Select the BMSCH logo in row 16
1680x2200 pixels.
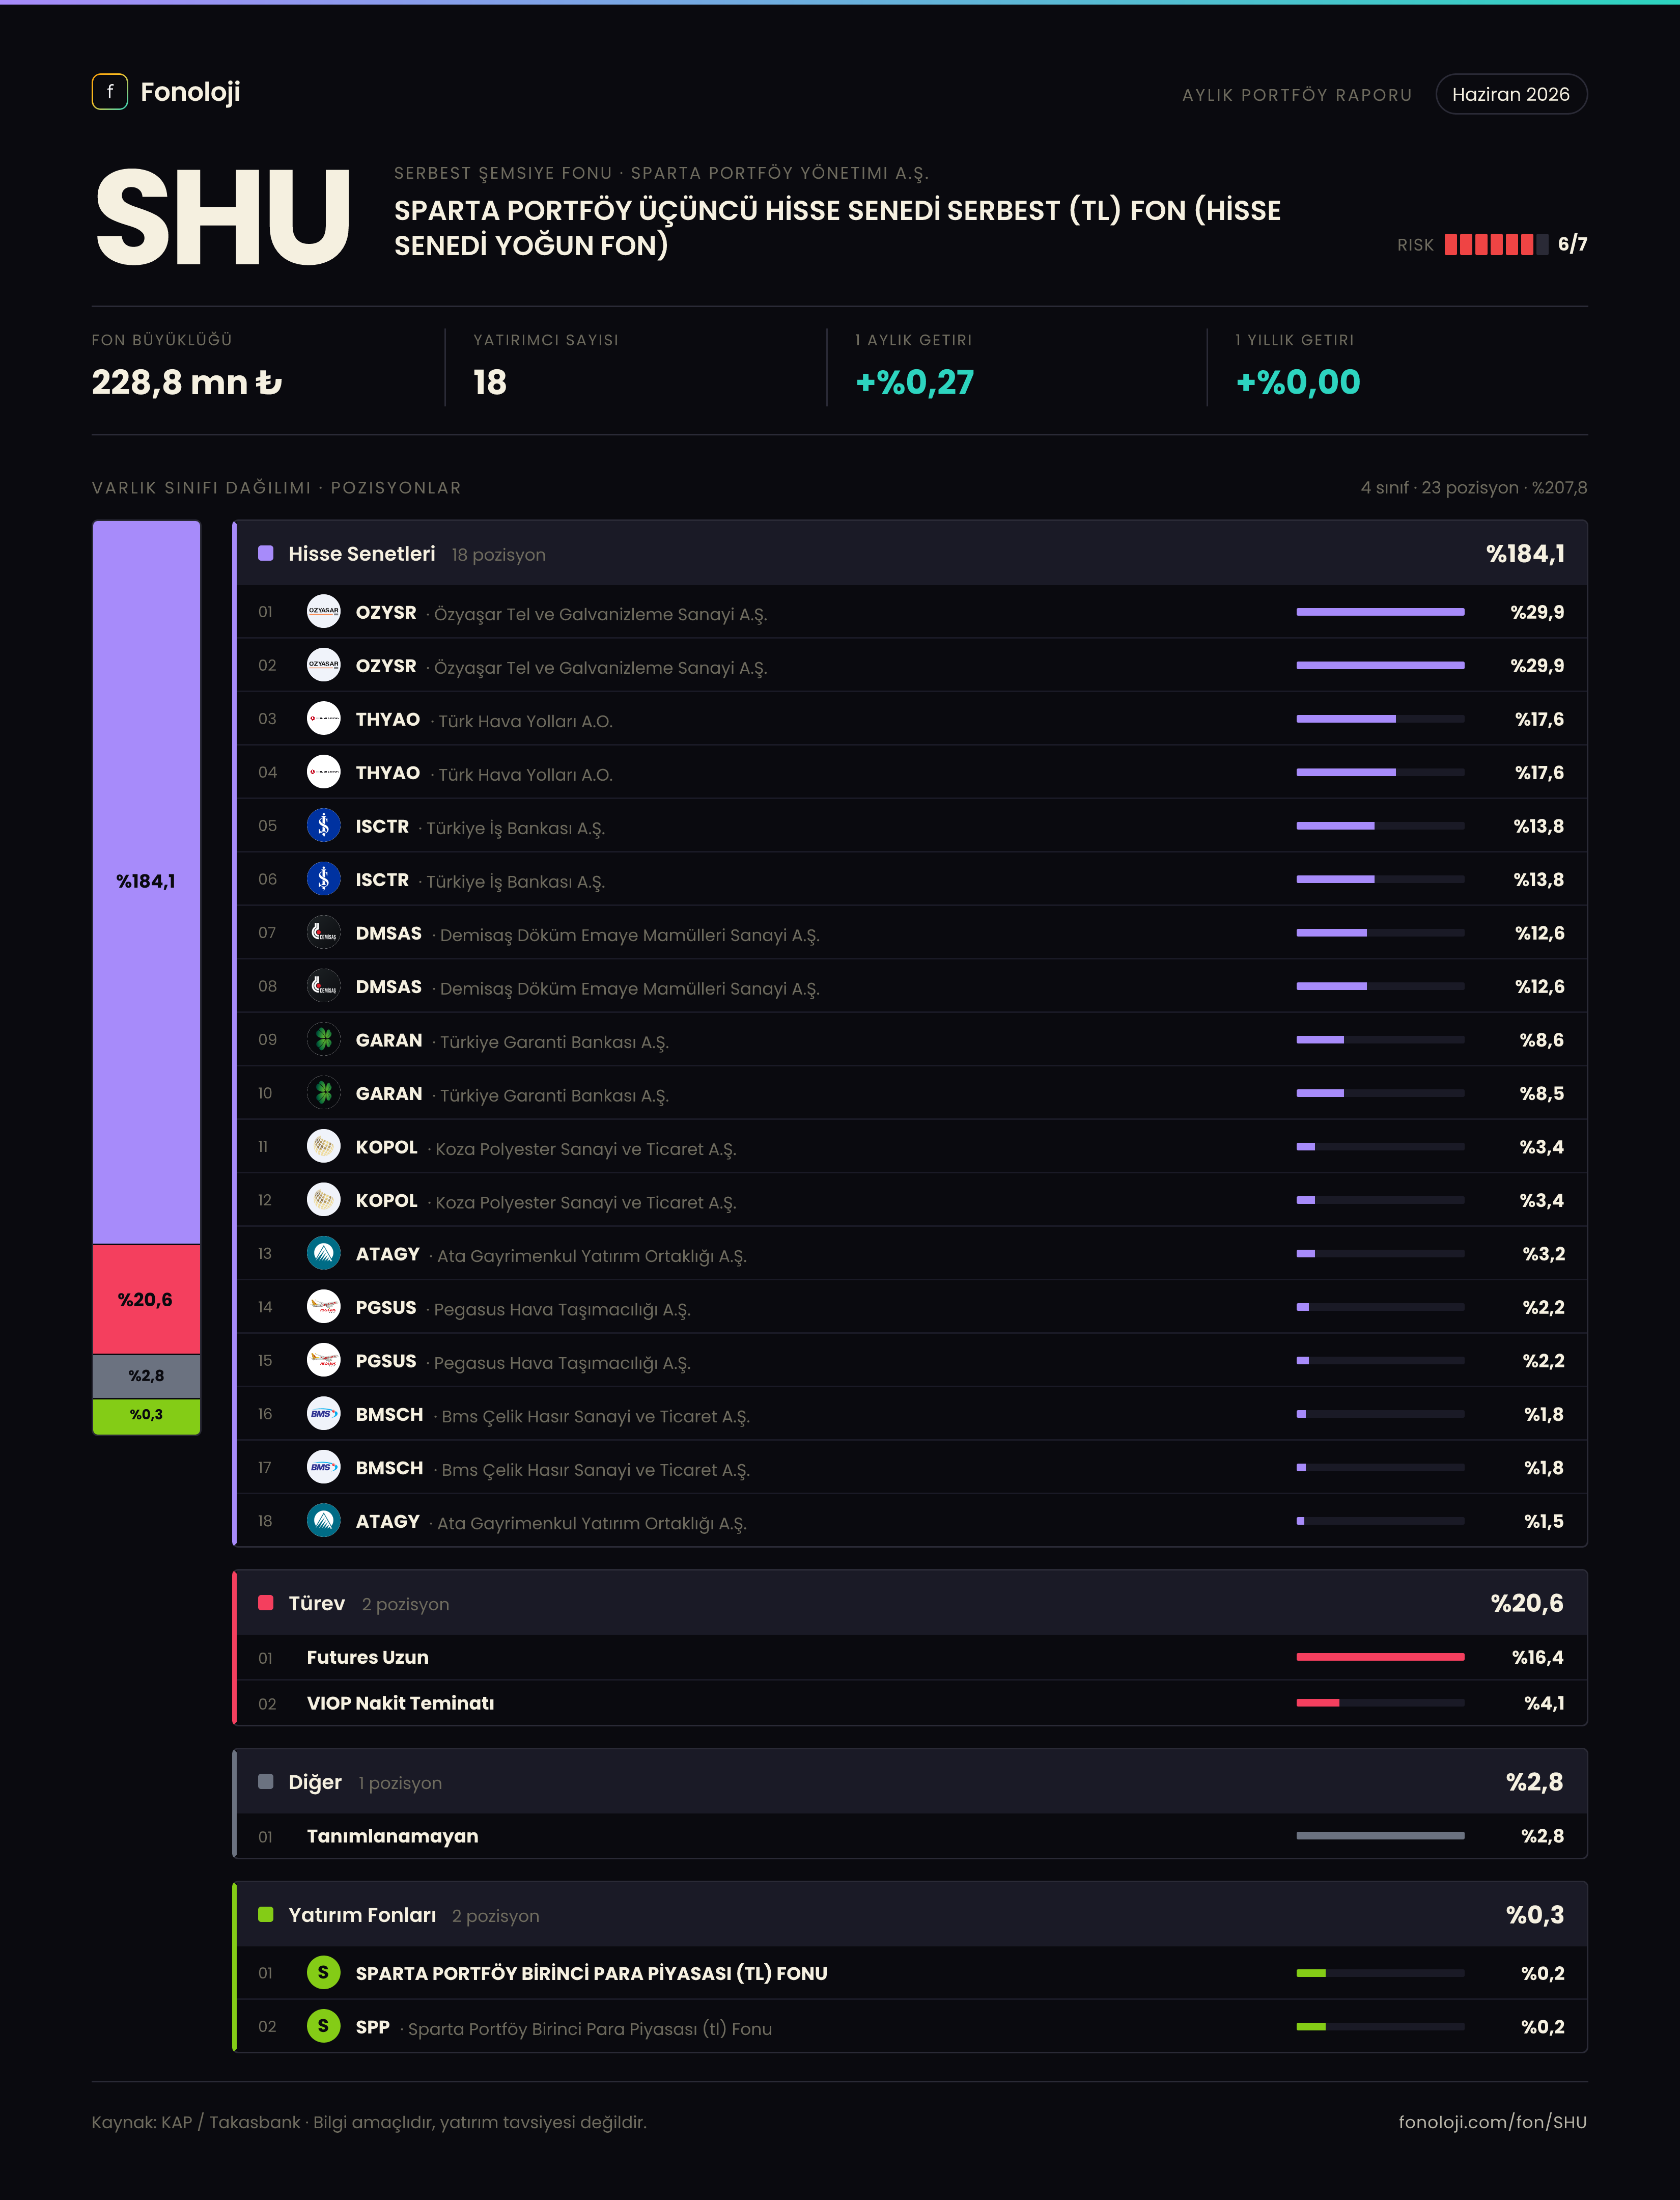coord(323,1415)
